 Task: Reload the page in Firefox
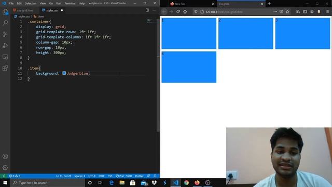(178, 11)
